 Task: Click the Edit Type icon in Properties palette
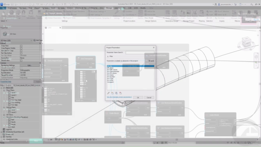pos(34,40)
